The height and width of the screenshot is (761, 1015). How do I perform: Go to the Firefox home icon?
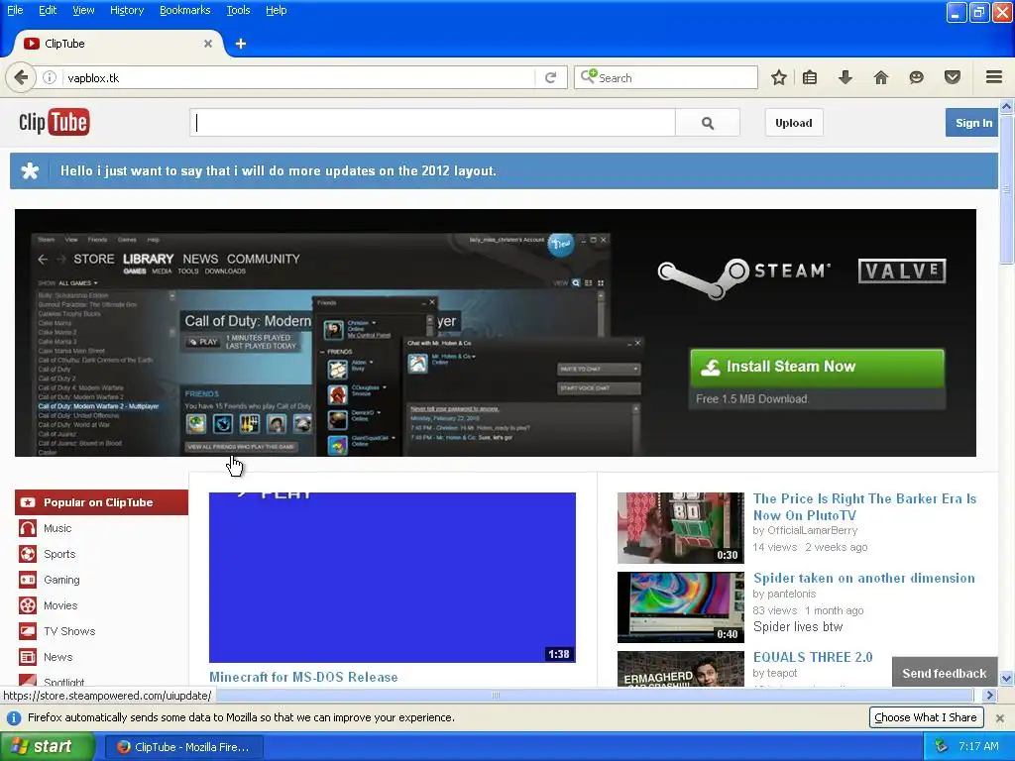pos(880,77)
